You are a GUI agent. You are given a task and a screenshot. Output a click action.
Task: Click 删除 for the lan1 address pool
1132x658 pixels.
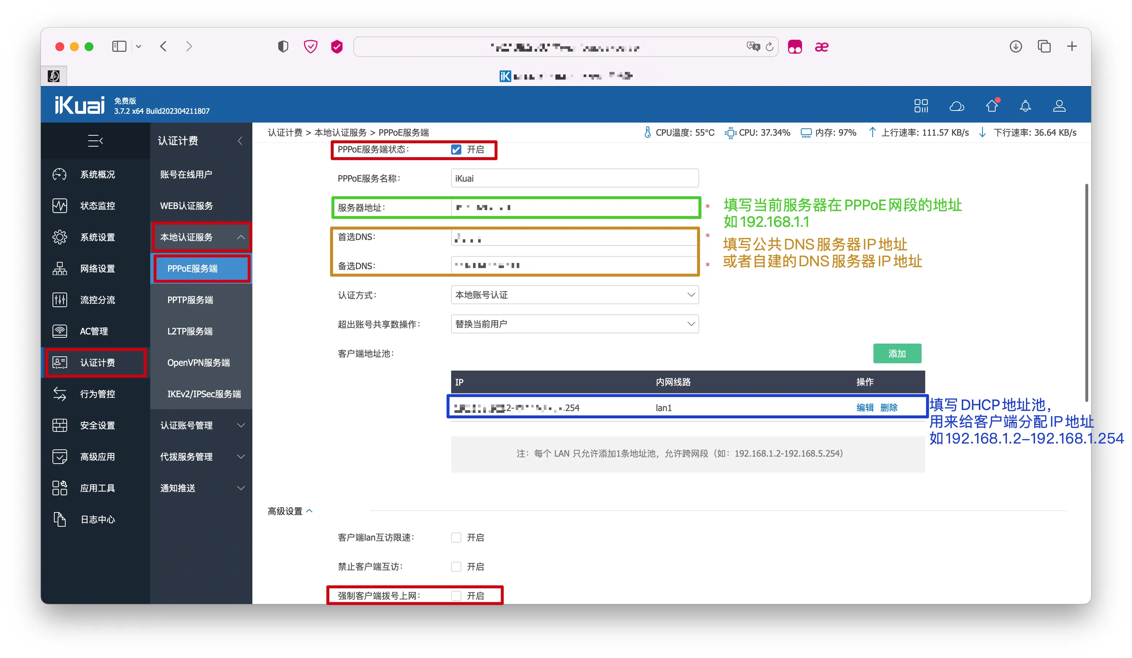pos(889,407)
